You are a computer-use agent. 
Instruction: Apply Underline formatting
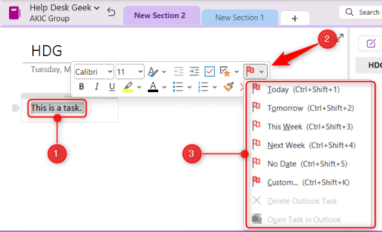point(112,87)
